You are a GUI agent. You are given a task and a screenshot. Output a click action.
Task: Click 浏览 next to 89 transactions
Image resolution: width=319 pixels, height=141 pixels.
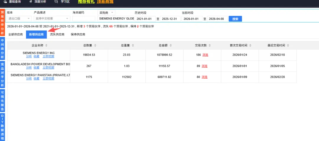click(x=204, y=66)
